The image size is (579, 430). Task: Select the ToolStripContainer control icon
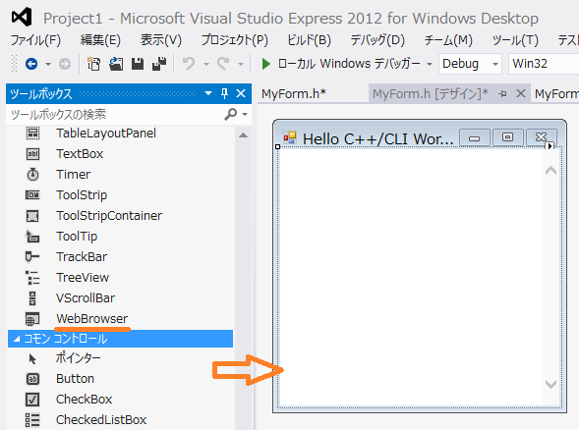tap(32, 216)
